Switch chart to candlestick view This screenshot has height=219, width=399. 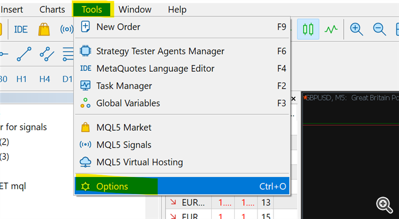(308, 29)
